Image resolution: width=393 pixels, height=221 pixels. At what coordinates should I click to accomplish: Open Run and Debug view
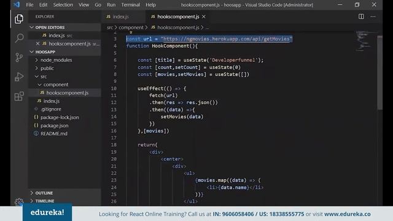[x=19, y=77]
